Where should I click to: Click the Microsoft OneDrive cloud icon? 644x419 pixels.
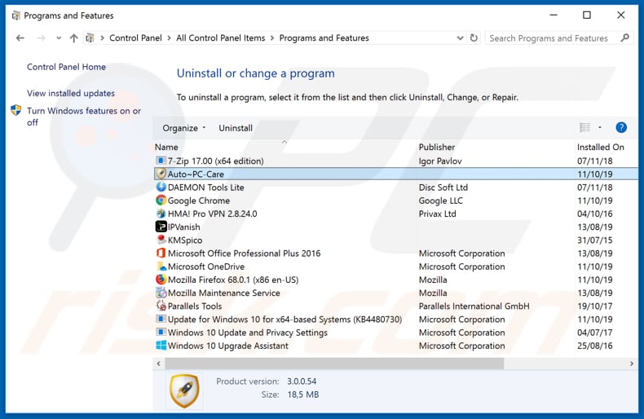pos(161,267)
